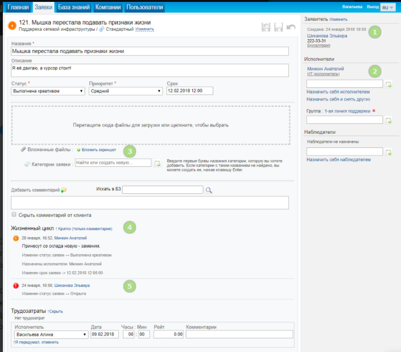Toggle 'Скрыть комментарий от клиента' checkbox
Viewport: 401px width, 352px height.
(14, 215)
